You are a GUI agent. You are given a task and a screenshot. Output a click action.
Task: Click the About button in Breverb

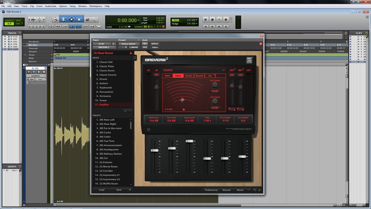click(240, 190)
